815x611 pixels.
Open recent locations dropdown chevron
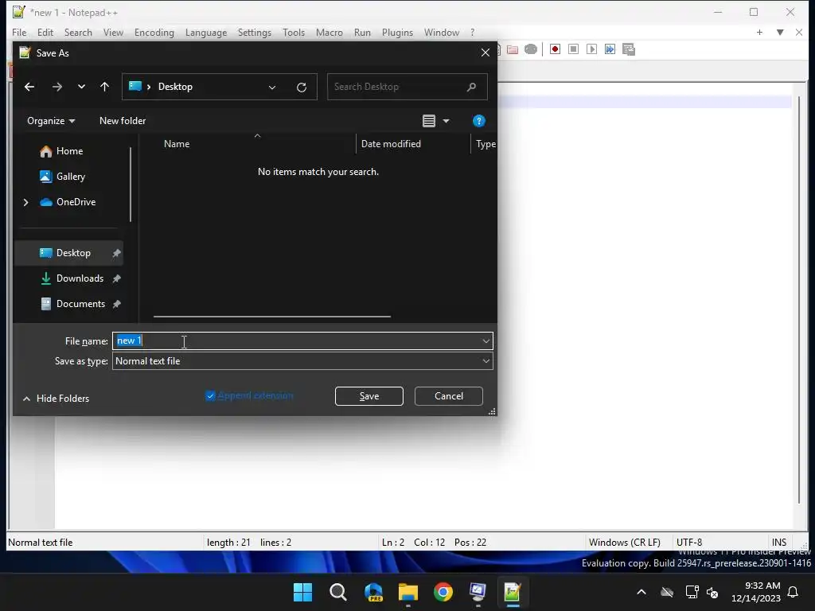coord(81,87)
